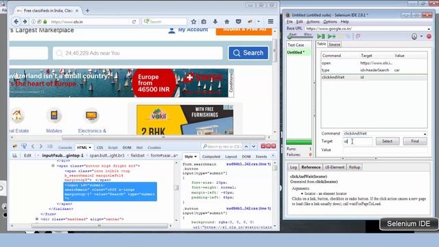Switch to Source tab in Selenium IDE
The image size is (439, 247).
pyautogui.click(x=334, y=45)
